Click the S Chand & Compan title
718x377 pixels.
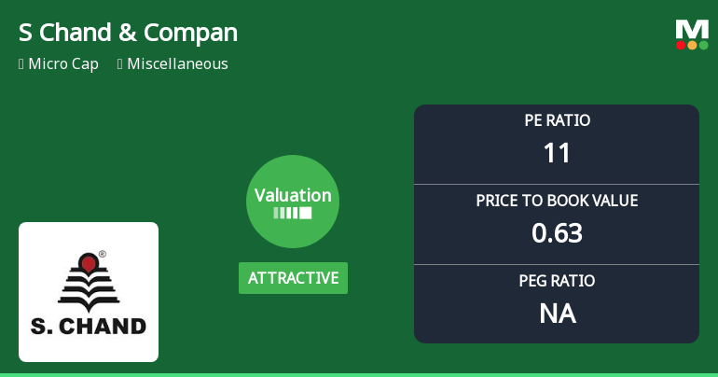(128, 33)
